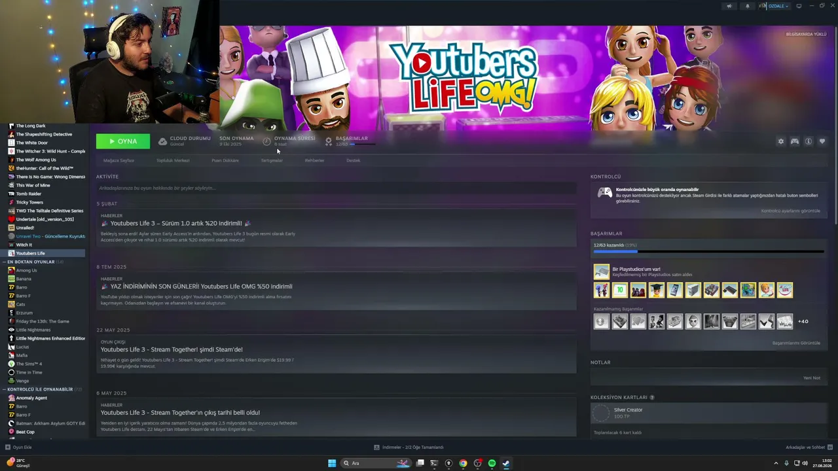Viewport: 838px width, 471px height.
Task: Open Tartışmalar tab
Action: (x=272, y=160)
